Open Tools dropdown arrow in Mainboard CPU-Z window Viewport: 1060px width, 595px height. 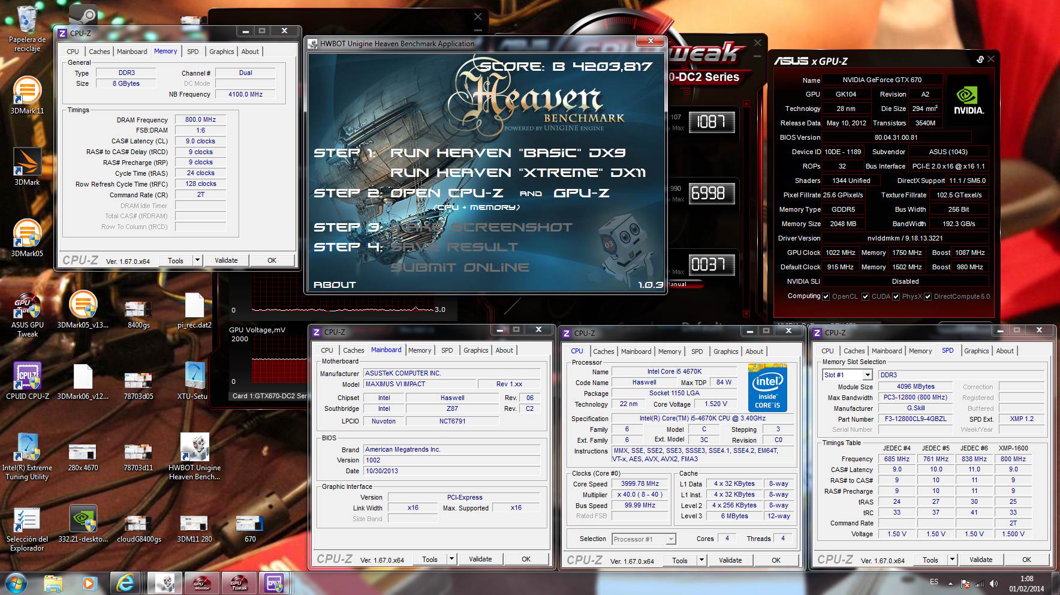click(x=451, y=559)
